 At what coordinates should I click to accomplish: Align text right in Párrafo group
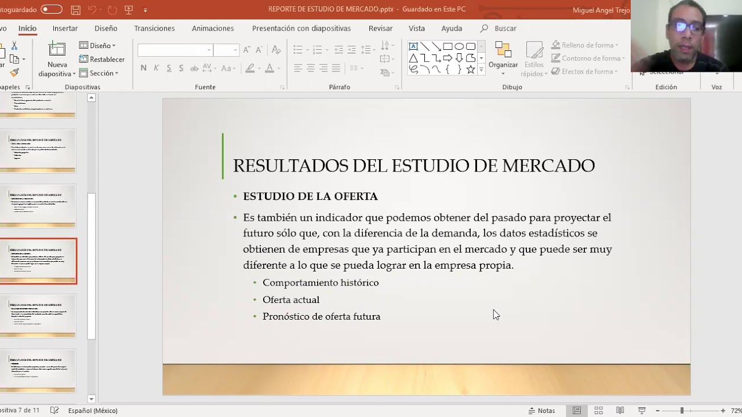[323, 68]
